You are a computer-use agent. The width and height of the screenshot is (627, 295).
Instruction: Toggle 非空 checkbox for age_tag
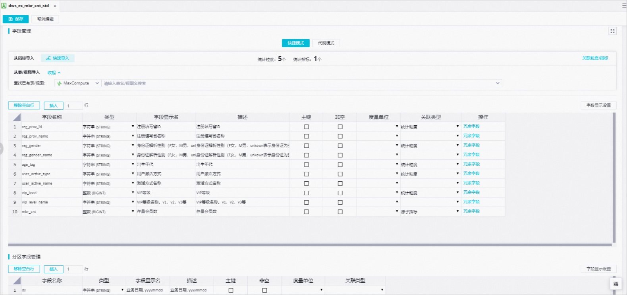(x=340, y=165)
